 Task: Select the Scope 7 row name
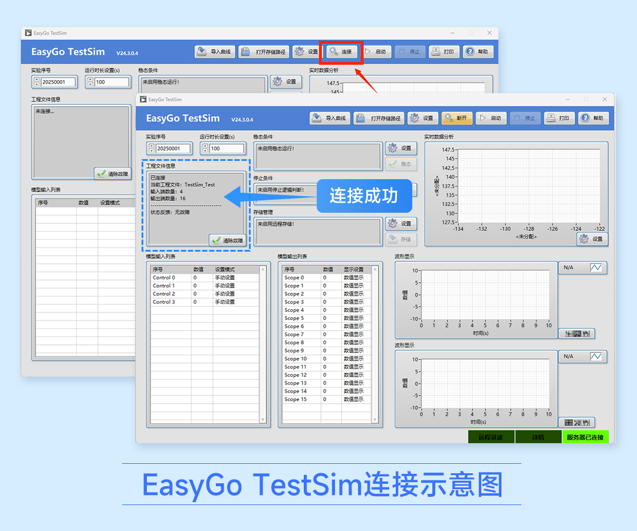click(x=294, y=335)
